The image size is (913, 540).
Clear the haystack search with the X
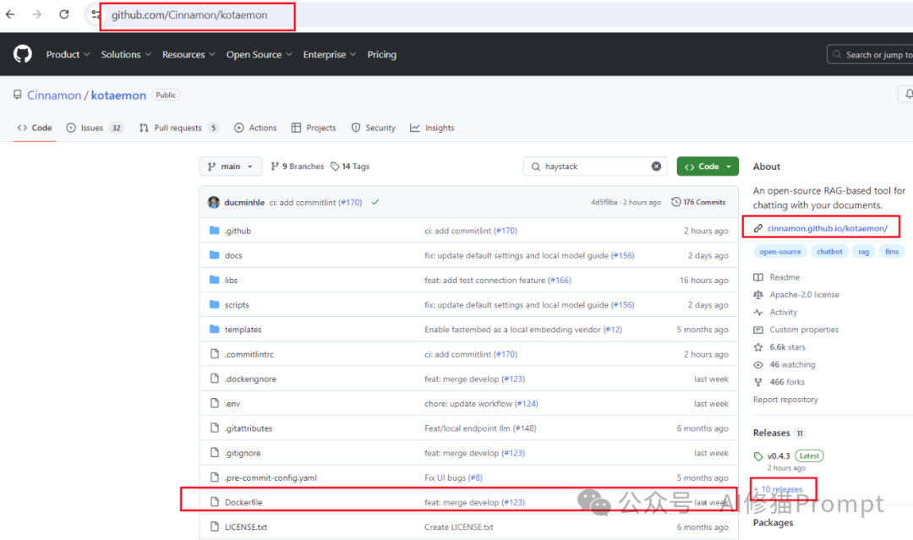pyautogui.click(x=657, y=166)
